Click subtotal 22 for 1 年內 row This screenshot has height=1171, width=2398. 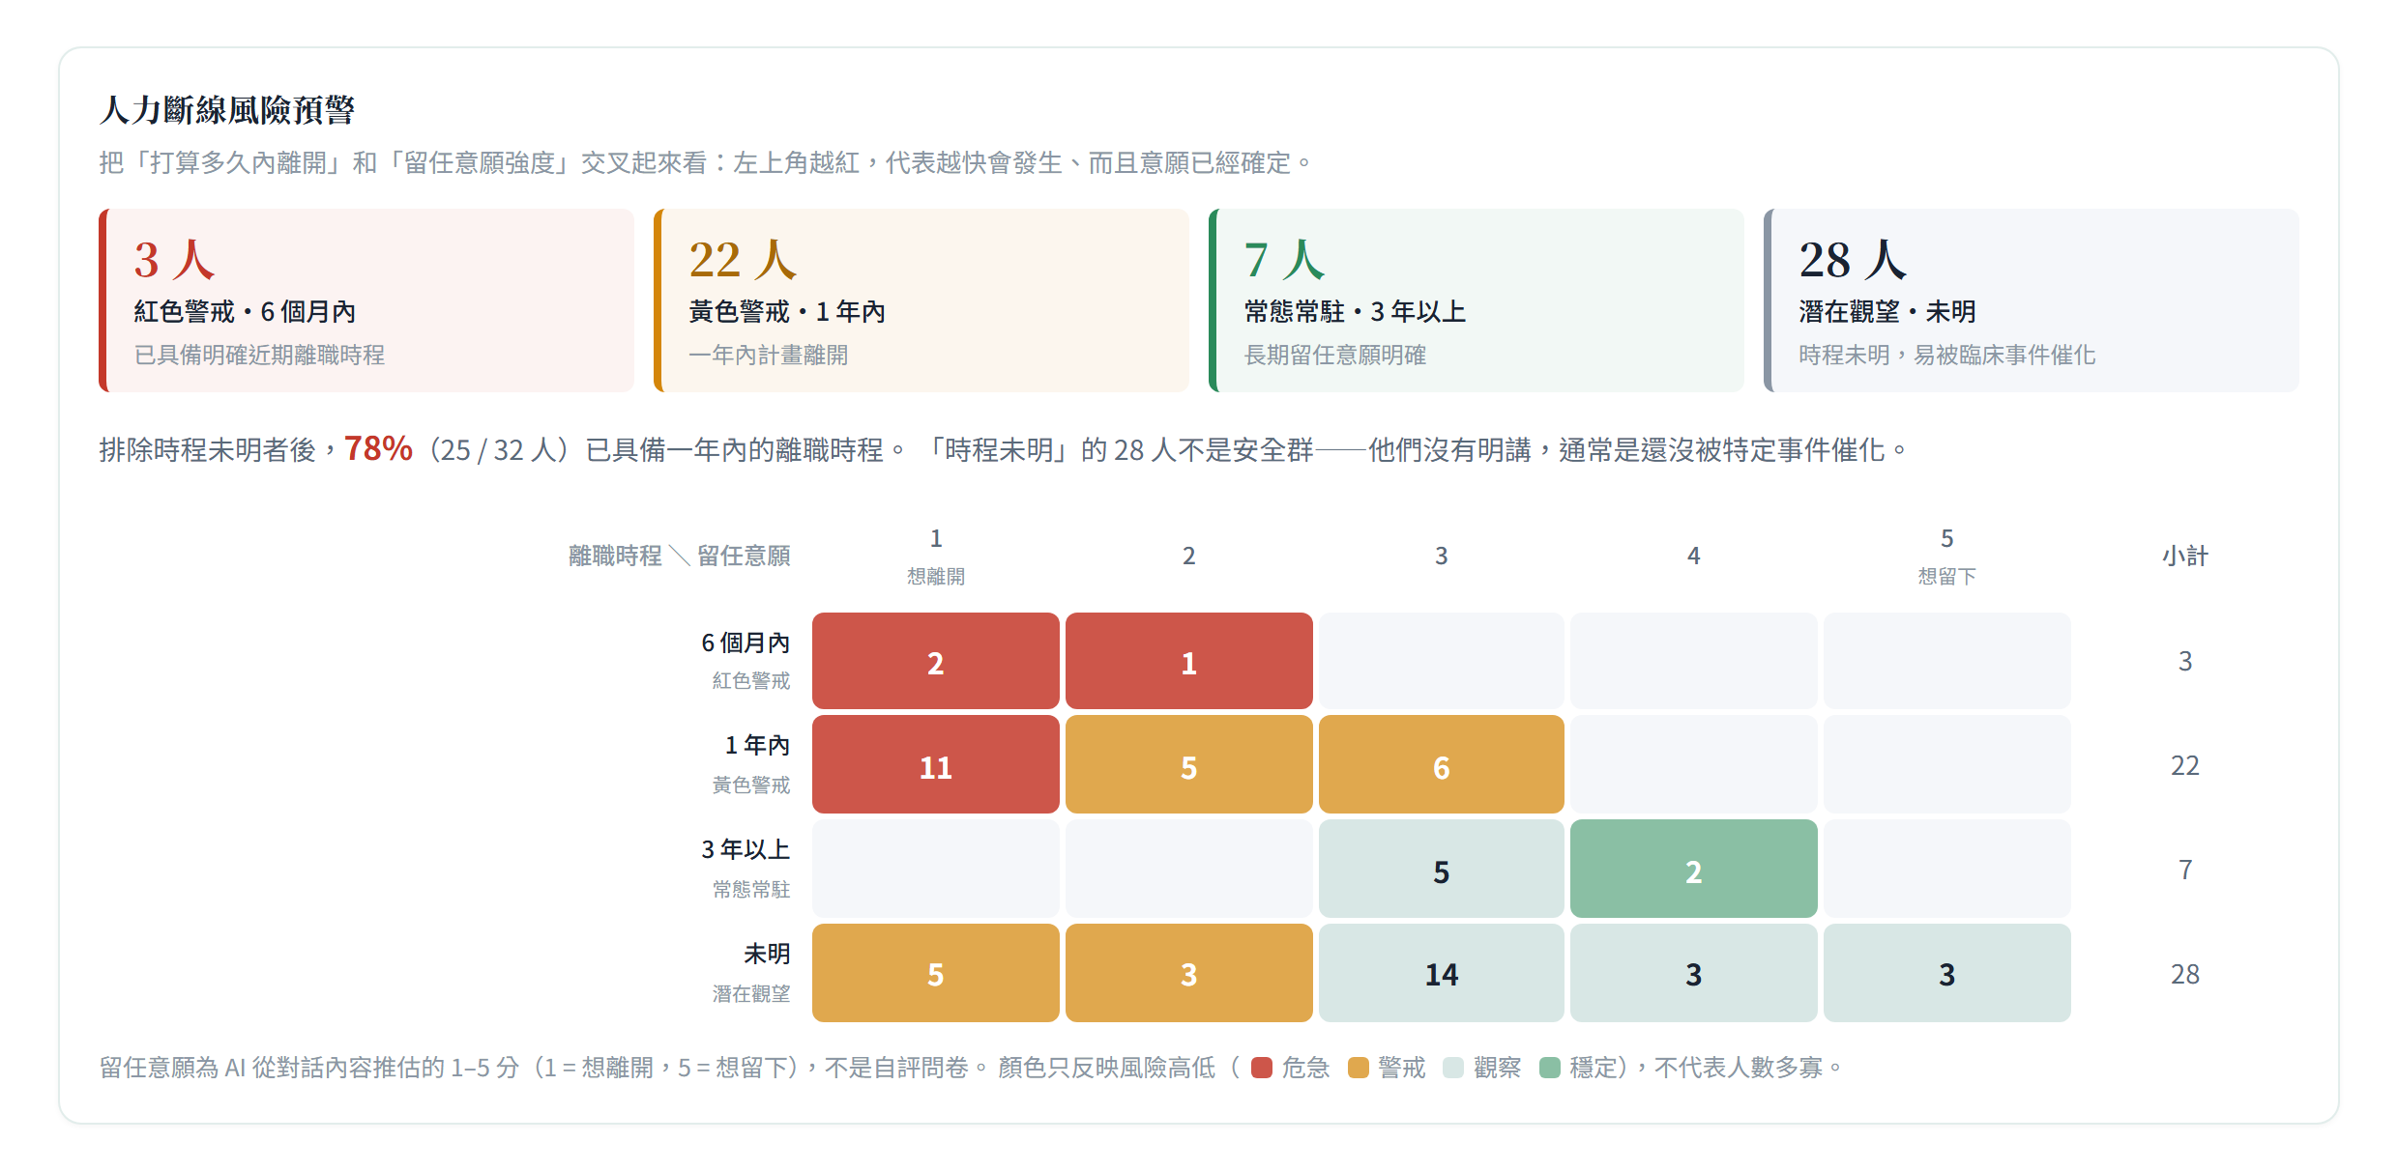tap(2185, 765)
